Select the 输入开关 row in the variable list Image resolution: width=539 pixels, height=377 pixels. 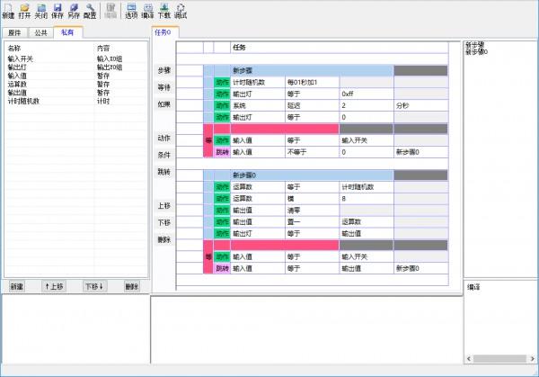tap(75, 58)
